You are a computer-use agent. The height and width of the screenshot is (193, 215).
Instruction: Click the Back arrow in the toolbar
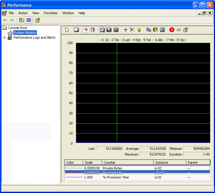[5, 20]
